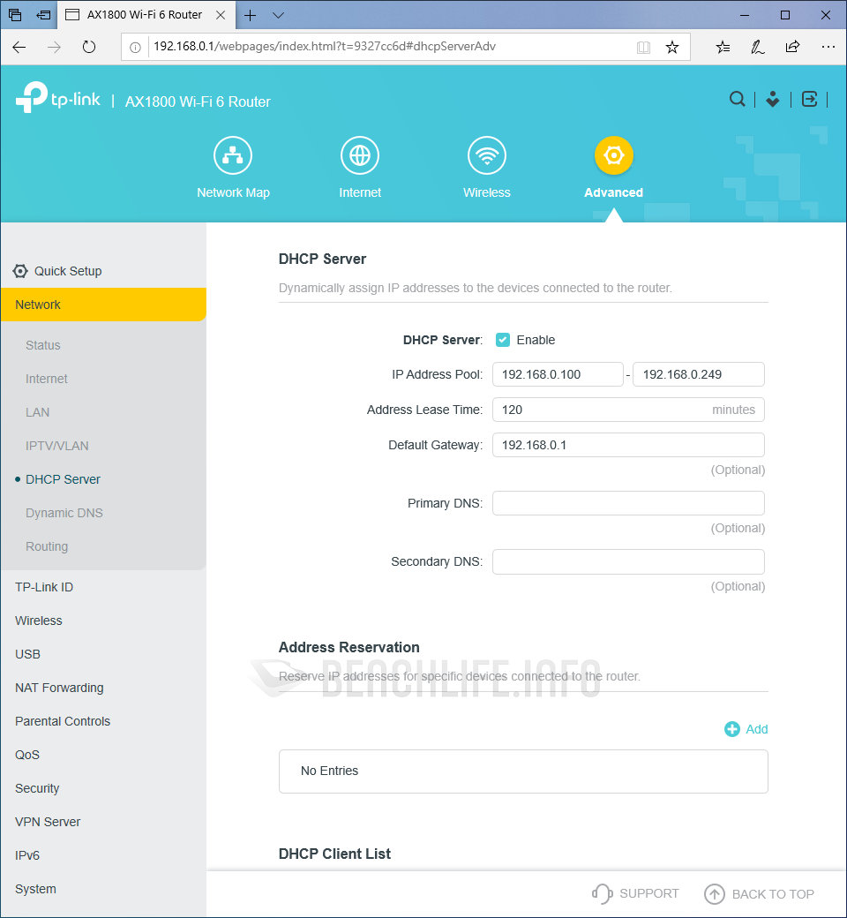Click the IP pool end address field
Image resolution: width=847 pixels, height=918 pixels.
[x=698, y=374]
